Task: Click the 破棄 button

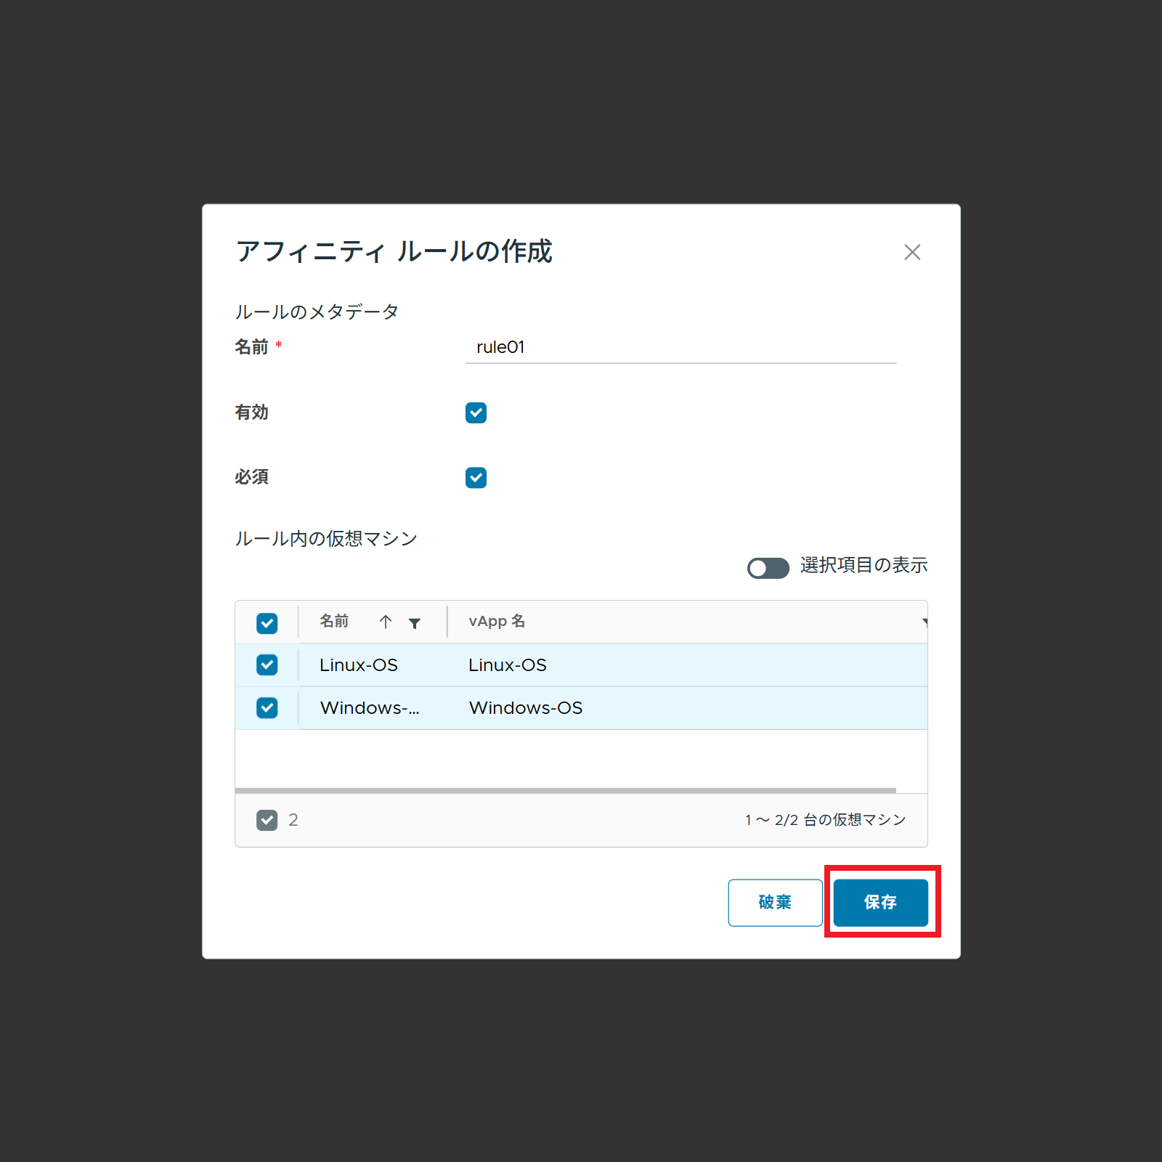Action: coord(775,903)
